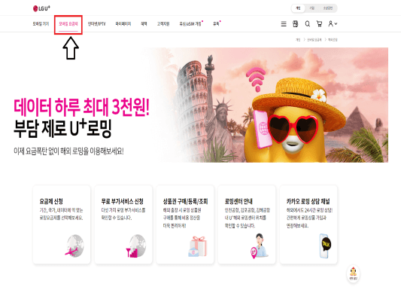Select the 개인 customer type option

tap(298, 8)
